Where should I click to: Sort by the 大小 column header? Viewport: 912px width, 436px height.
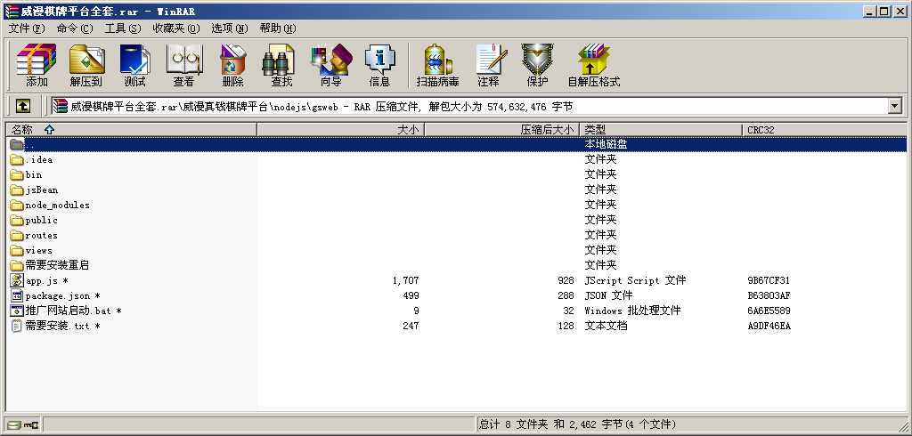coord(341,130)
